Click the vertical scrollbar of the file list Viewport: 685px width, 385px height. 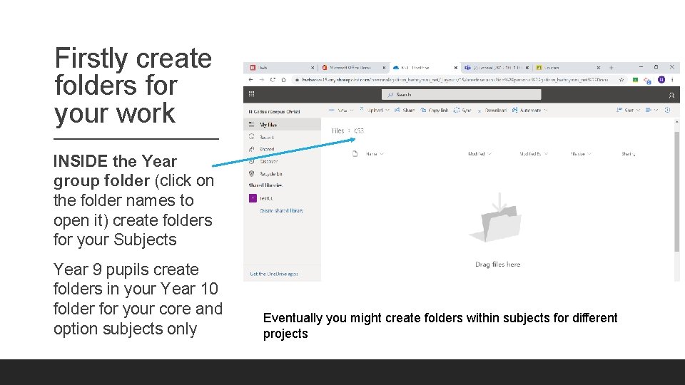point(676,191)
